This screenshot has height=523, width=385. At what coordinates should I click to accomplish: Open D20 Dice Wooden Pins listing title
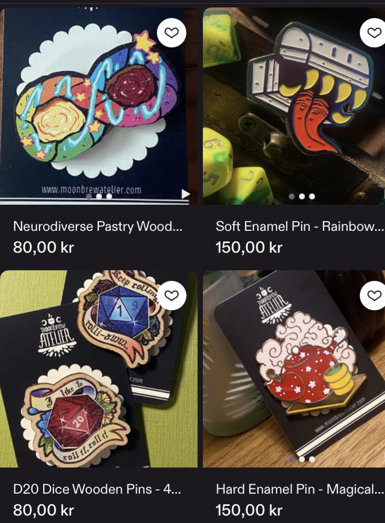pos(97,489)
